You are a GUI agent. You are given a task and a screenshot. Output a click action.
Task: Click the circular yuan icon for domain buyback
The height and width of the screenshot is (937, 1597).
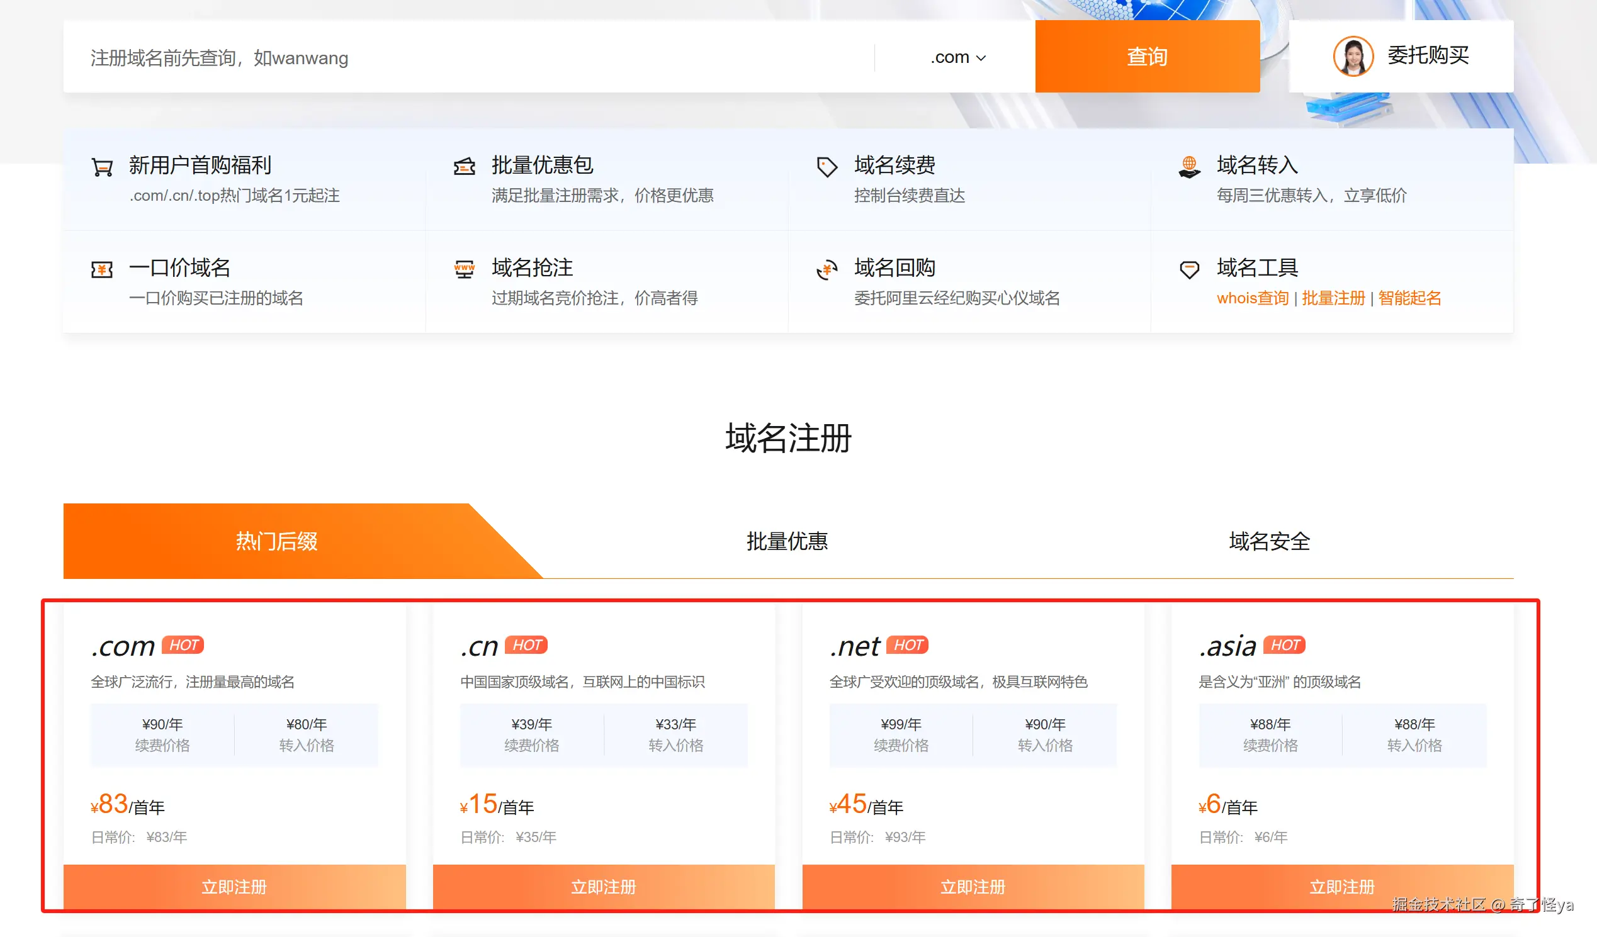827,270
